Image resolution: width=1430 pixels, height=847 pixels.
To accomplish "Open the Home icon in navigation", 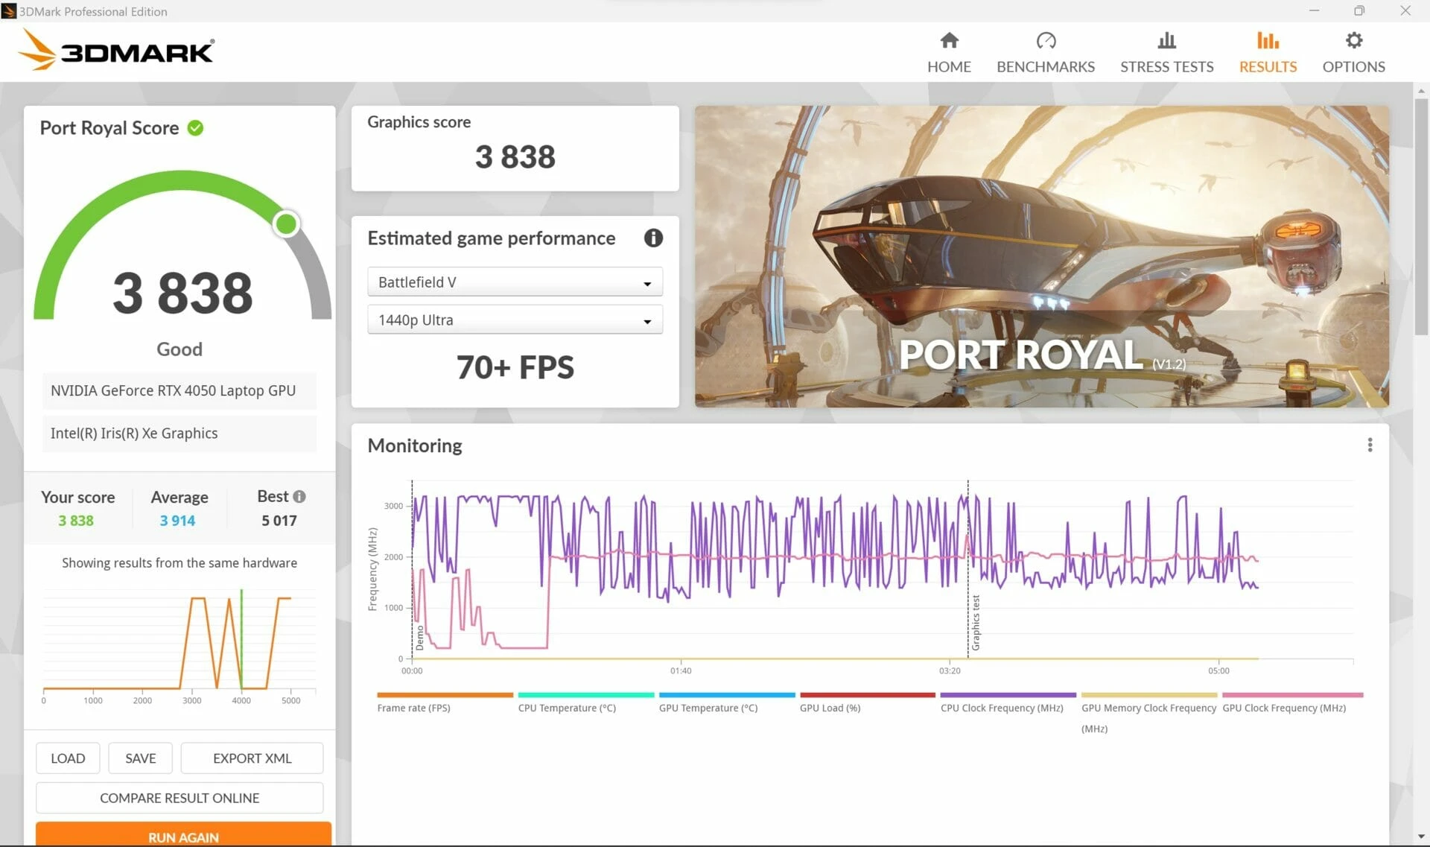I will coord(949,40).
